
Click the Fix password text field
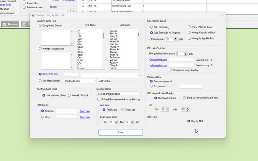(x=191, y=86)
